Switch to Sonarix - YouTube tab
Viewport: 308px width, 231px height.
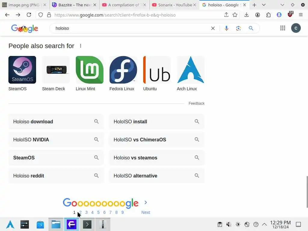pos(174,5)
